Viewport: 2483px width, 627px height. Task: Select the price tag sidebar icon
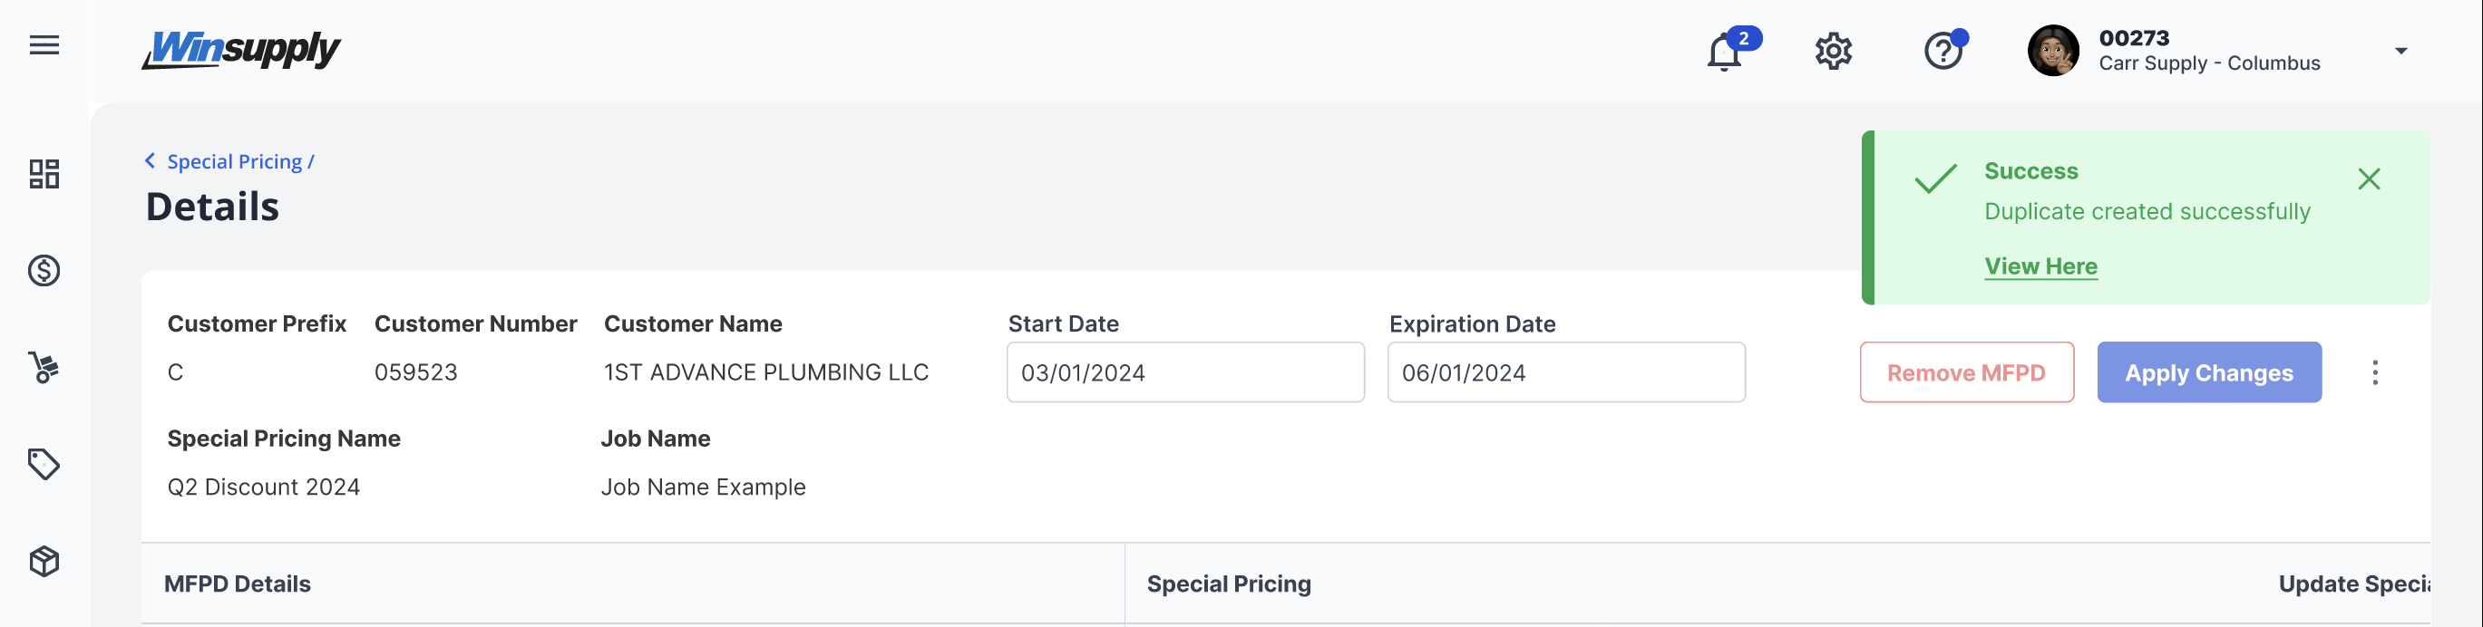[44, 464]
